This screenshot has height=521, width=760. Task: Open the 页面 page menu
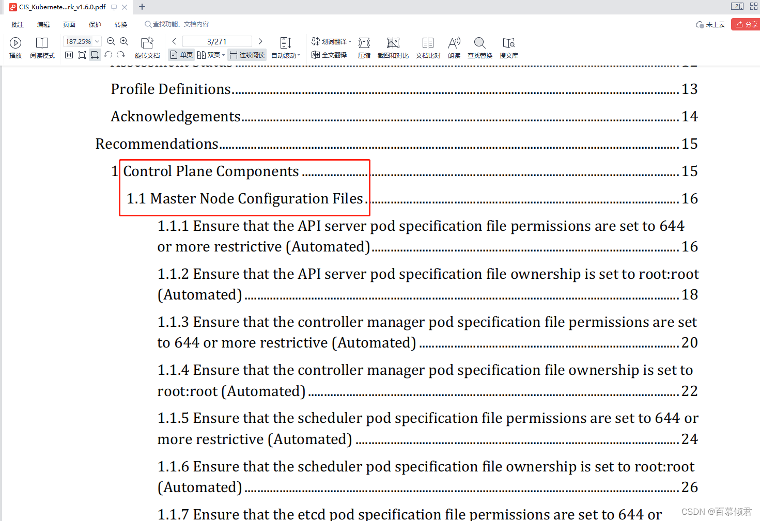pos(69,24)
